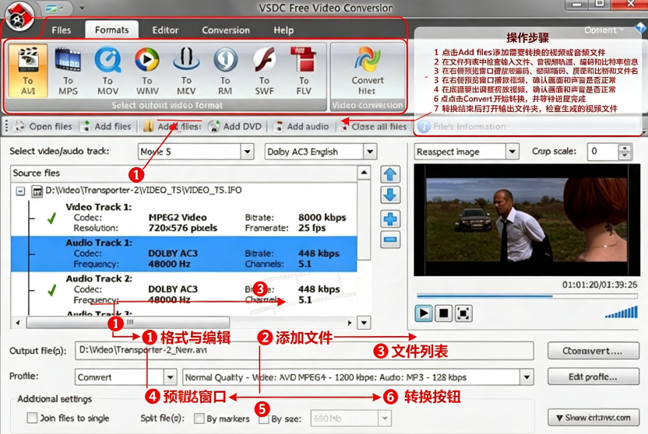Move selected source file up
The image size is (648, 434).
(x=390, y=174)
